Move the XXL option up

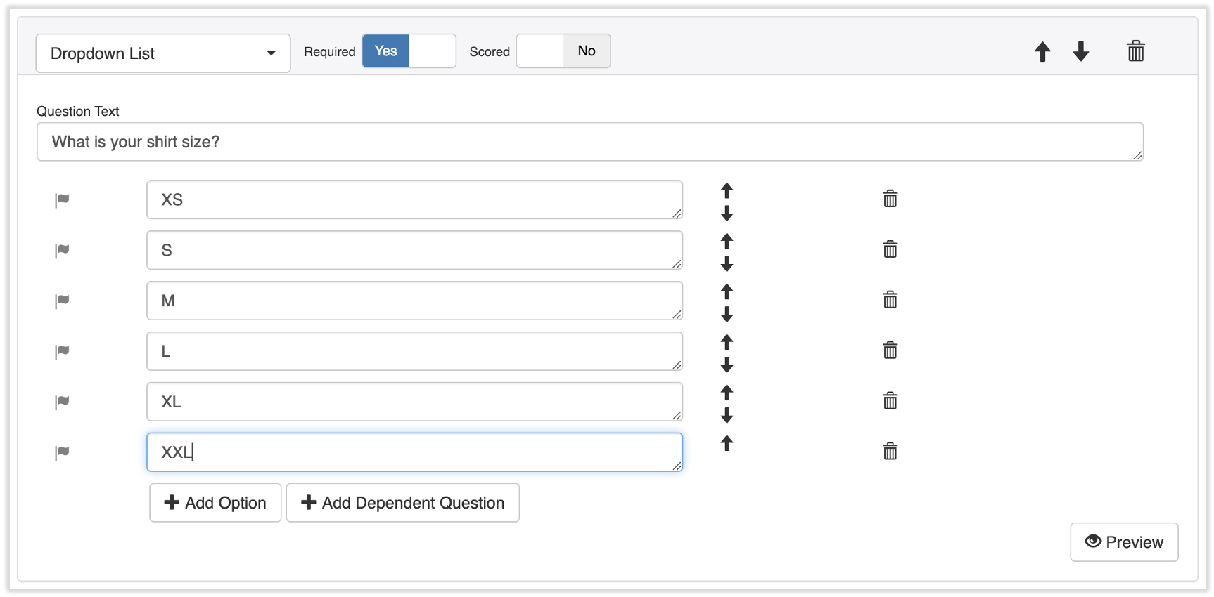(727, 443)
